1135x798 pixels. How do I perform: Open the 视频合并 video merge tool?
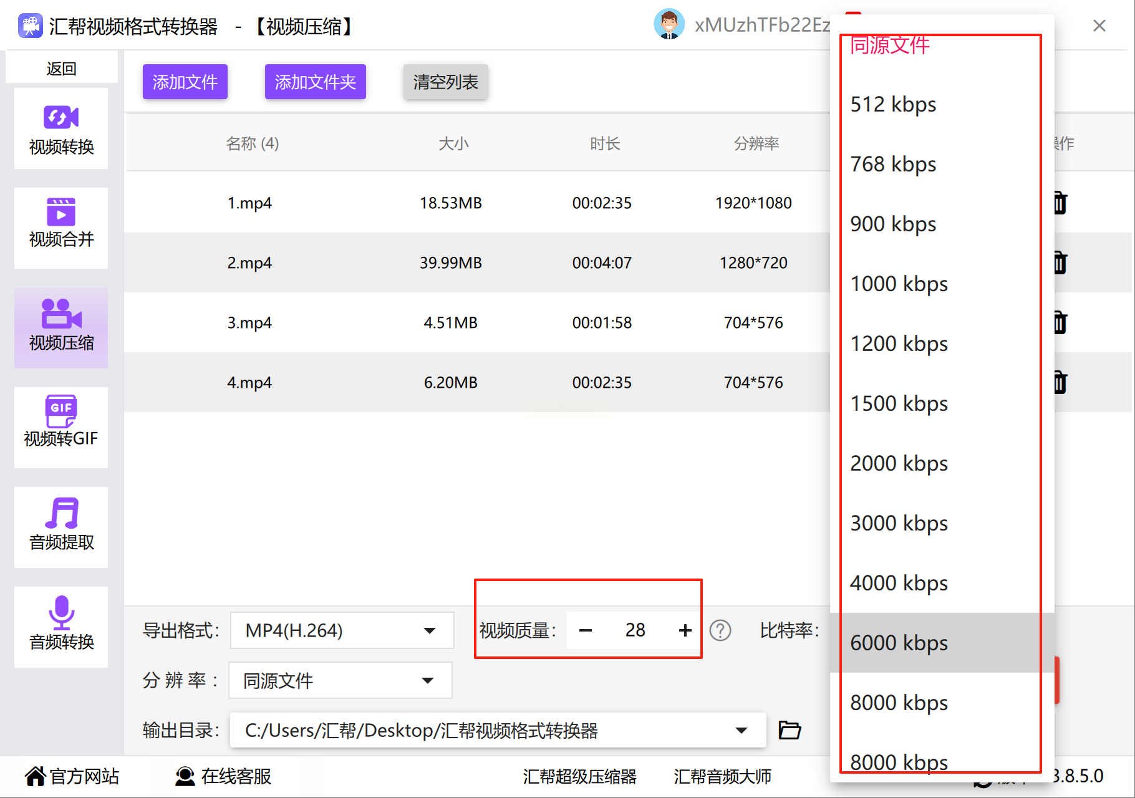(61, 228)
